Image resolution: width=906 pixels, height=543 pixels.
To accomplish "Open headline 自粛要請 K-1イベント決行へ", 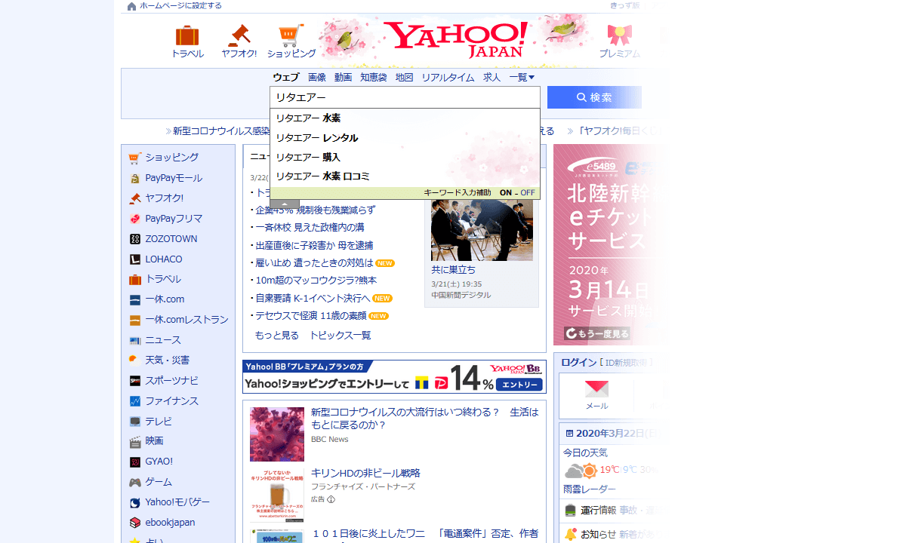I will pos(313,299).
